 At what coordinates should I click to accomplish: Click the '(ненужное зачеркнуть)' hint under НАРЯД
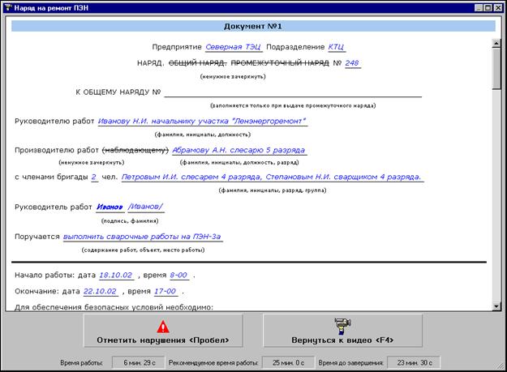(233, 77)
